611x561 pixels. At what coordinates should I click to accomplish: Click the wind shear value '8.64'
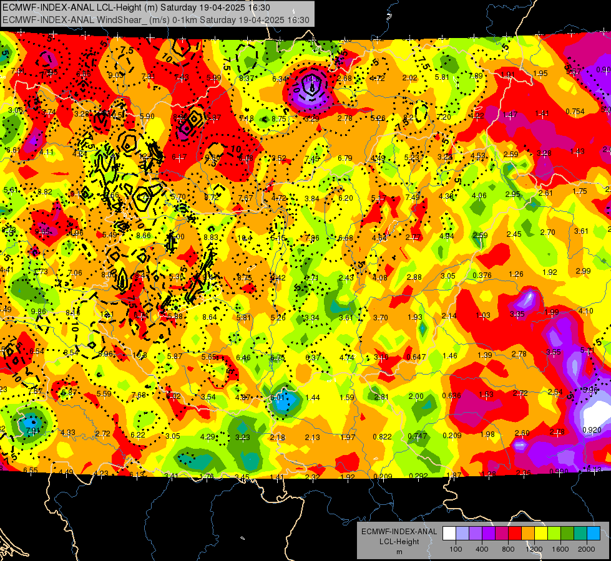[210, 317]
